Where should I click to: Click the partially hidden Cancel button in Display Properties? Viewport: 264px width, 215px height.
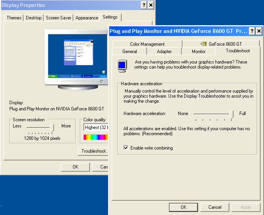point(100,167)
